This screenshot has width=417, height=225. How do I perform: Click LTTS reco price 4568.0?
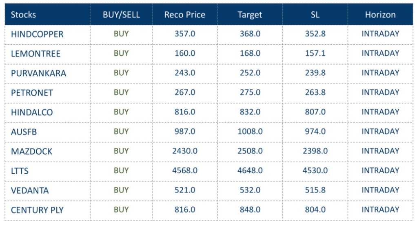[185, 170]
